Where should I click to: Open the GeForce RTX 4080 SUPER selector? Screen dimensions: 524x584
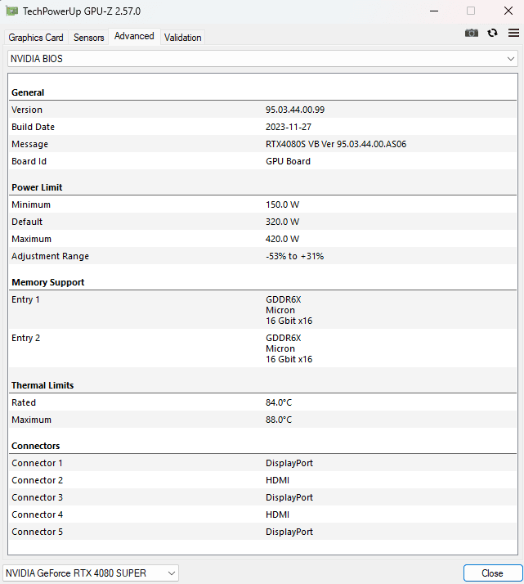91,573
